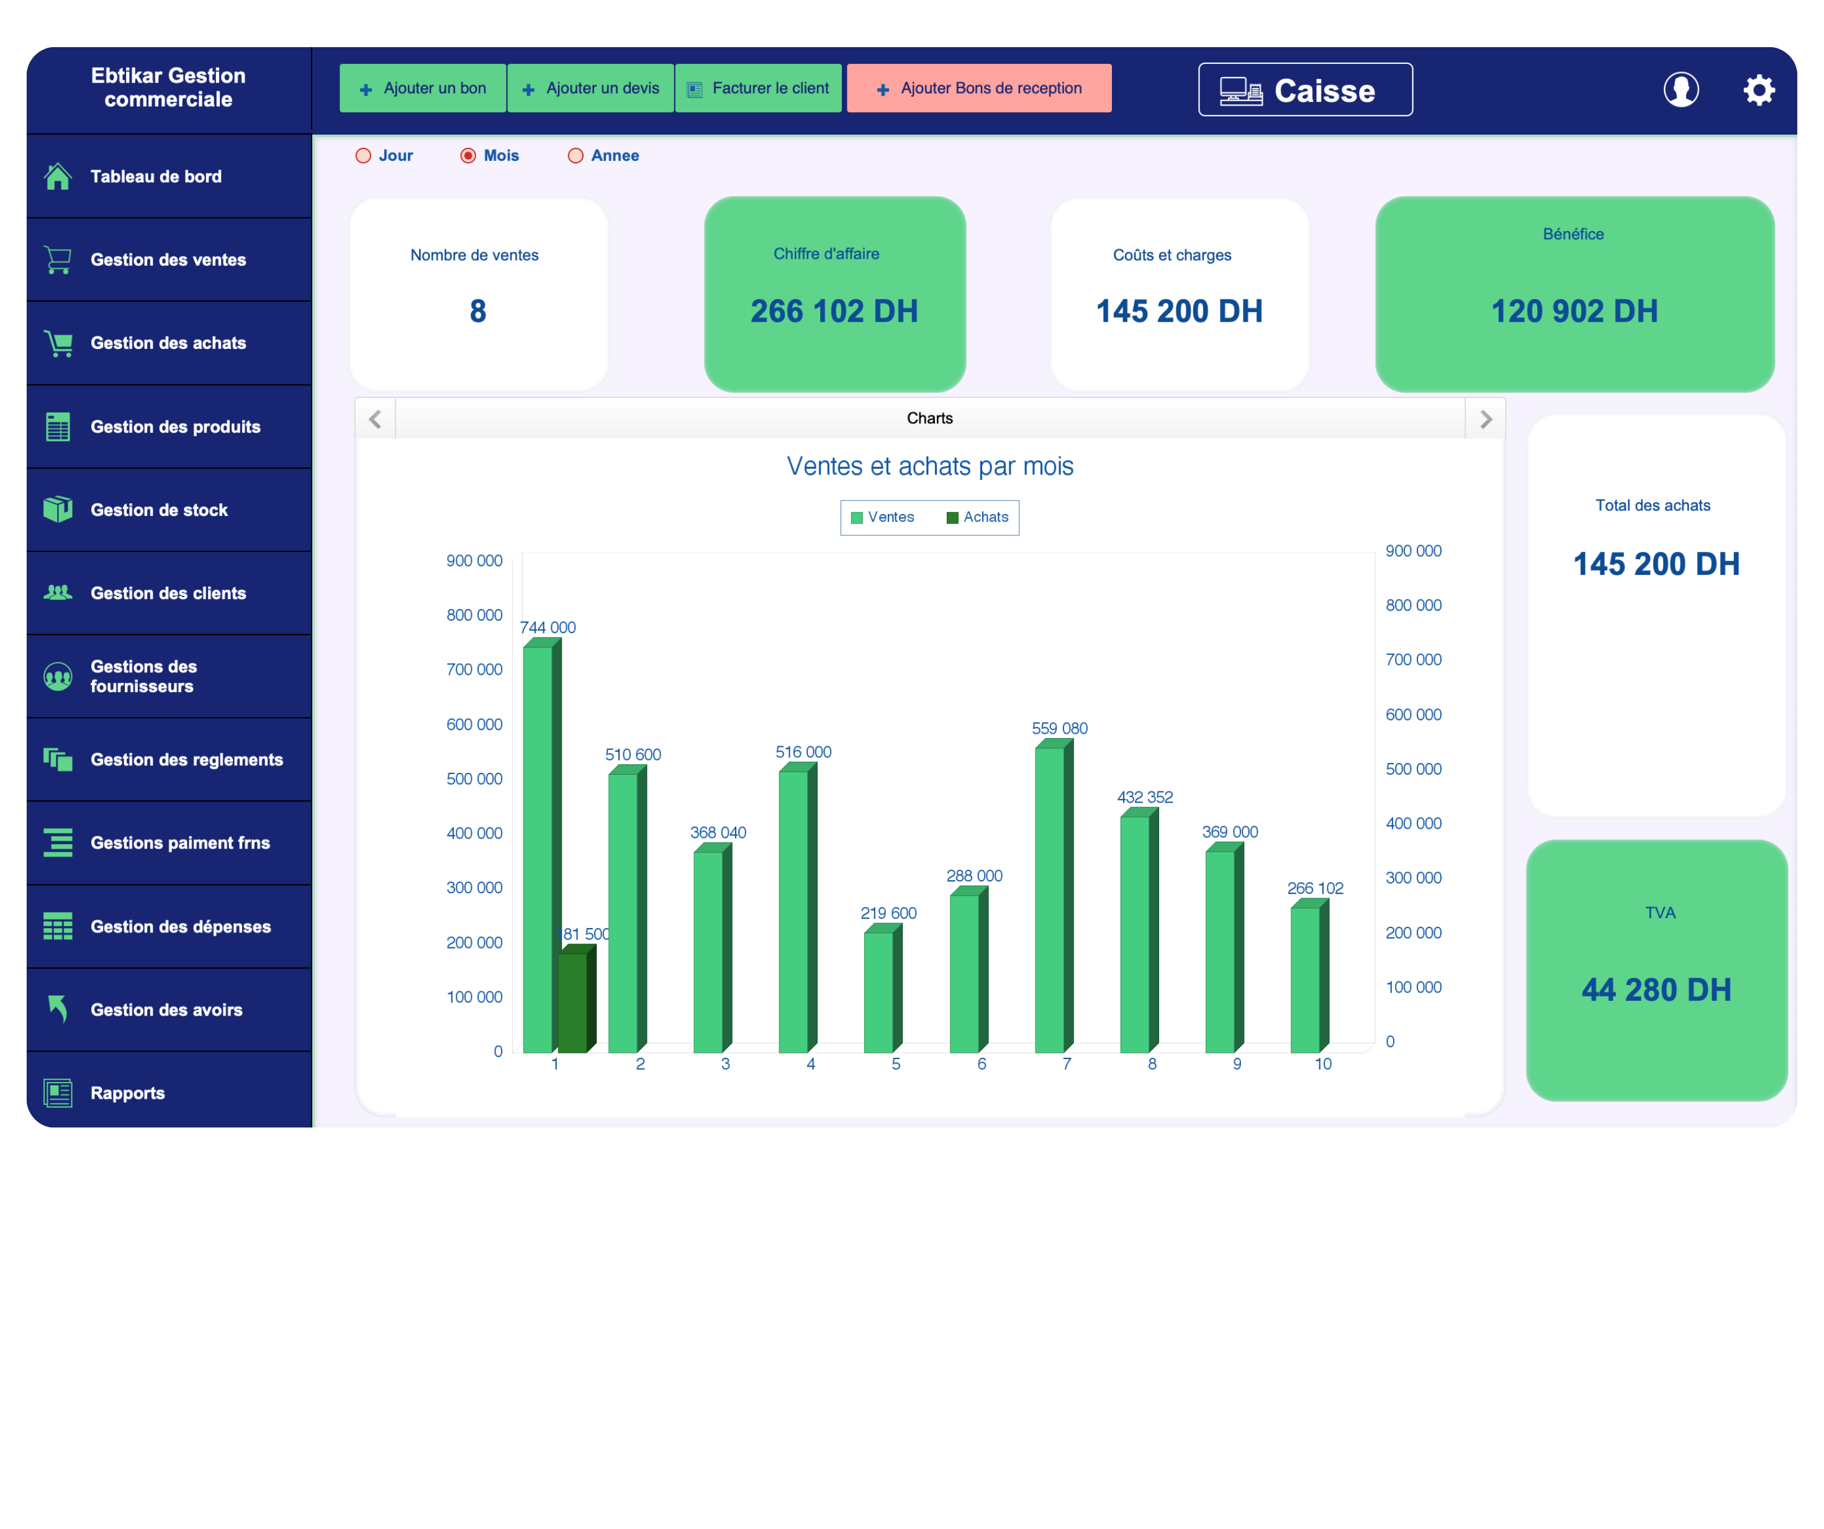The image size is (1824, 1529).
Task: Click the newspaper icon for Rapports
Action: 57,1093
